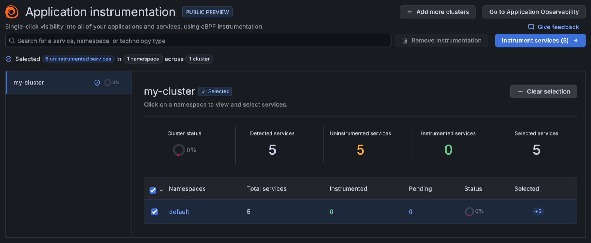
Task: Open the default namespace link
Action: pyautogui.click(x=179, y=212)
